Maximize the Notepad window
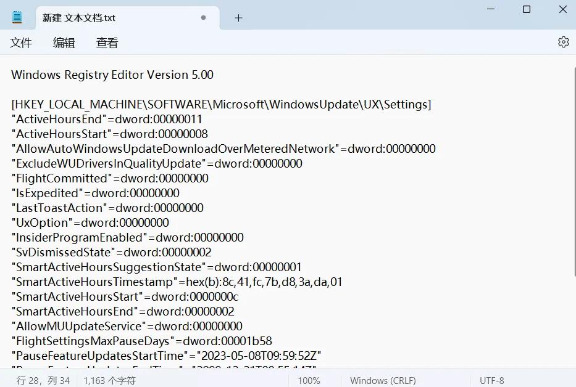Viewport: 576px width, 387px height. 527,10
